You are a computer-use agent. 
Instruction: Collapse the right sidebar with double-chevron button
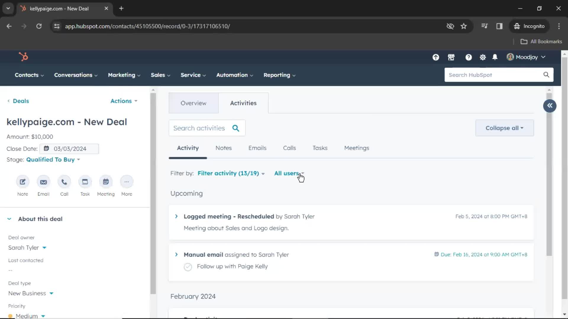[550, 106]
